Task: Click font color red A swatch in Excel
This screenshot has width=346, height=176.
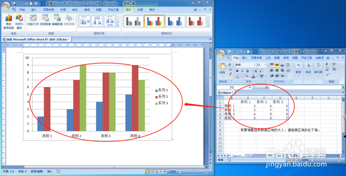Action: pyautogui.click(x=253, y=76)
